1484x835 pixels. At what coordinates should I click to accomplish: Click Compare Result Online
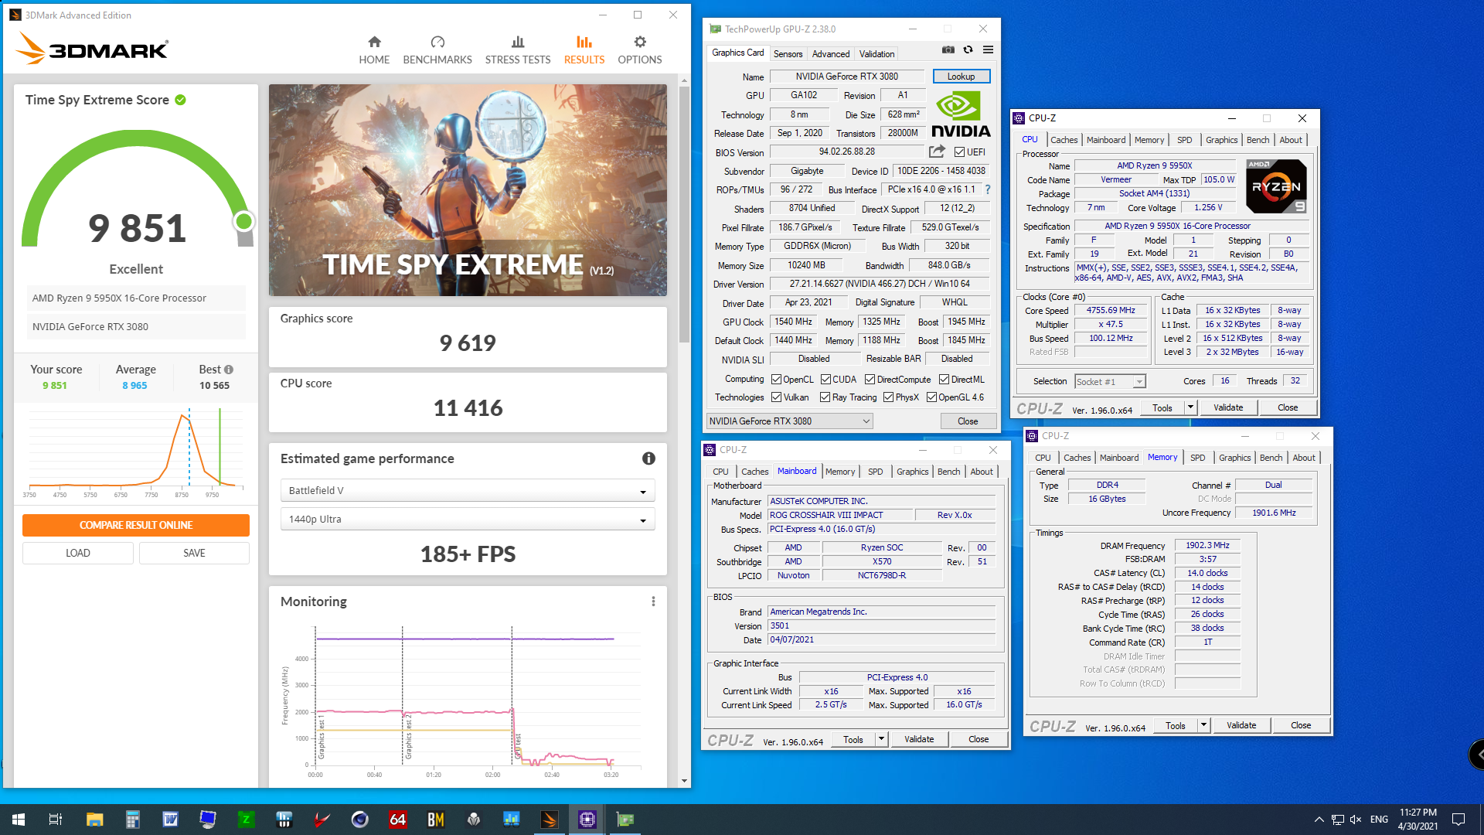(x=136, y=525)
